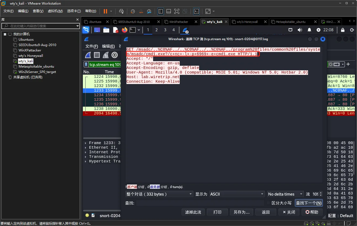The height and width of the screenshot is (226, 357).
Task: Click the Wireshark stop capture square icon
Action: [97, 55]
